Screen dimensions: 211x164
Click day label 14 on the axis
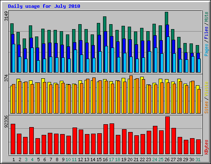click(93, 159)
